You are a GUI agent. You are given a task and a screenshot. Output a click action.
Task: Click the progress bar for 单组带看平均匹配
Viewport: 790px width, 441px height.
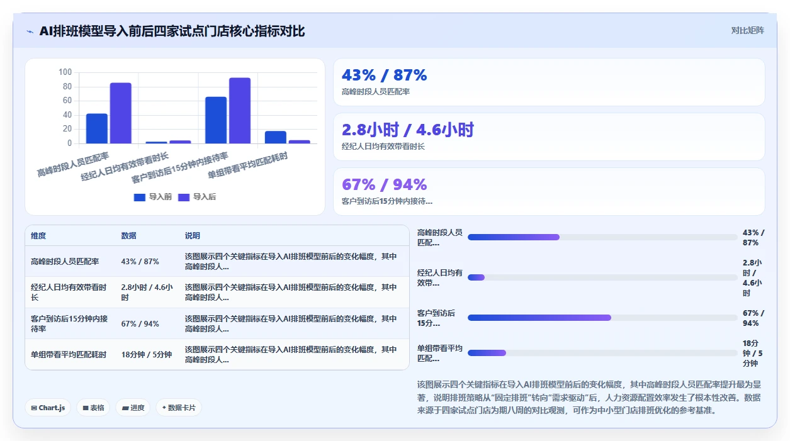tap(602, 353)
